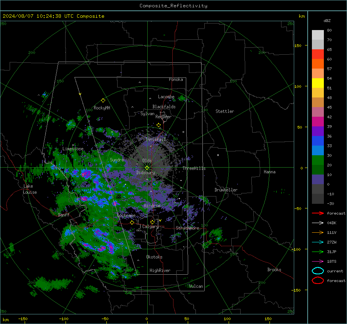Click the yellow diamond marker below RedDeer

point(158,125)
